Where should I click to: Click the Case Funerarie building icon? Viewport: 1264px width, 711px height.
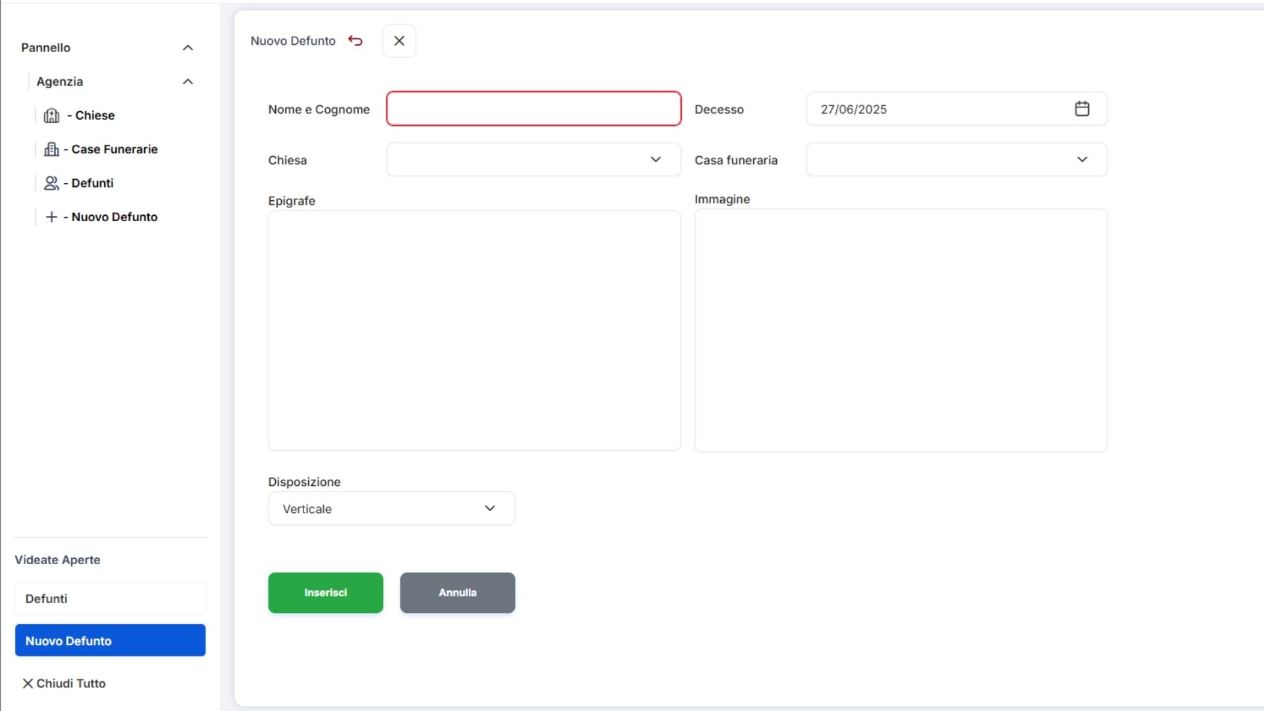click(x=51, y=149)
